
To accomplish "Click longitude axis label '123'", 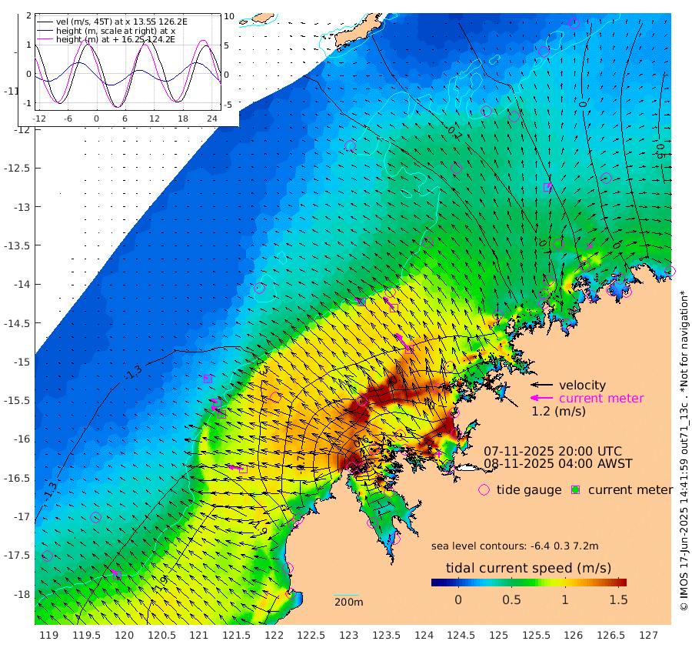I will tap(348, 635).
